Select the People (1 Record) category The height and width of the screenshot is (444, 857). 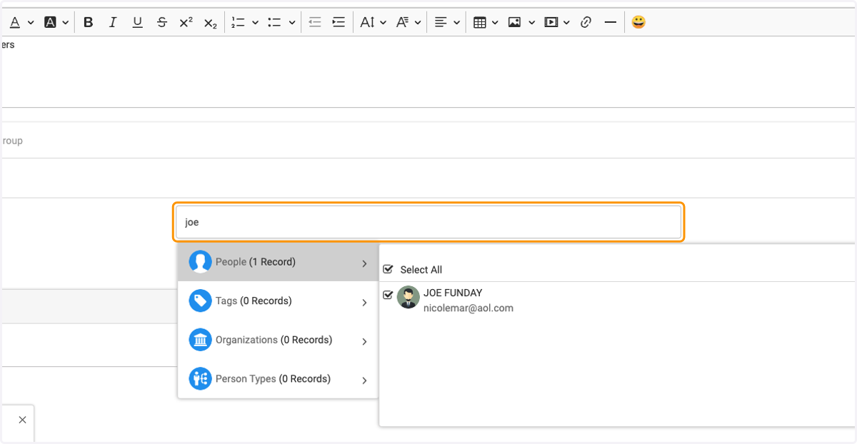(x=278, y=262)
